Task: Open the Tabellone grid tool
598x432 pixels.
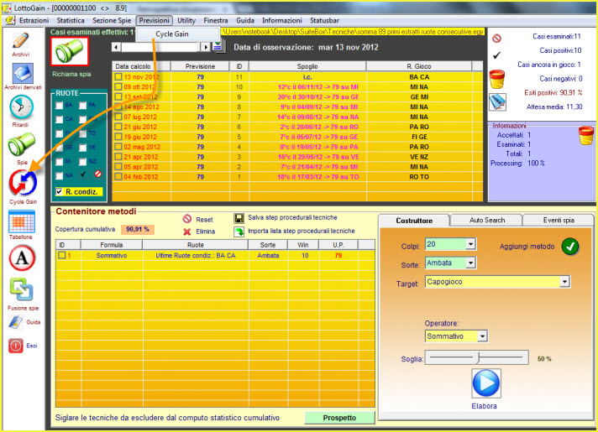Action: (22, 221)
